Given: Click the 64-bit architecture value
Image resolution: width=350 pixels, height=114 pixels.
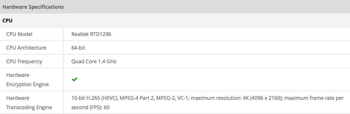Looking at the screenshot, I should 78,48.
